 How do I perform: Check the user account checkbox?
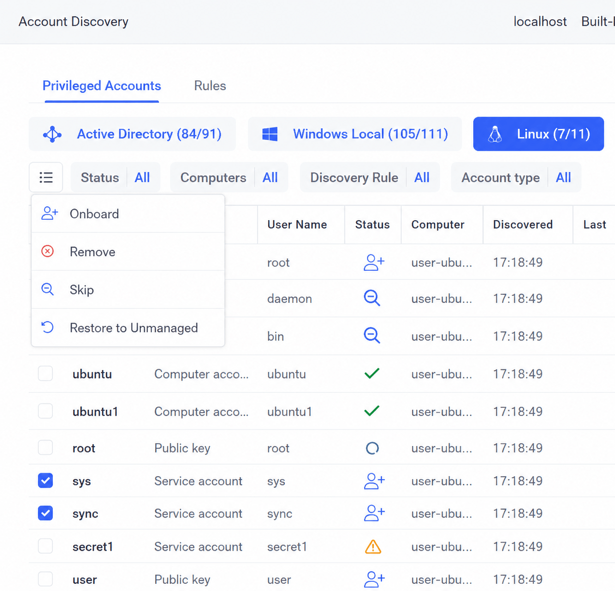pos(46,579)
